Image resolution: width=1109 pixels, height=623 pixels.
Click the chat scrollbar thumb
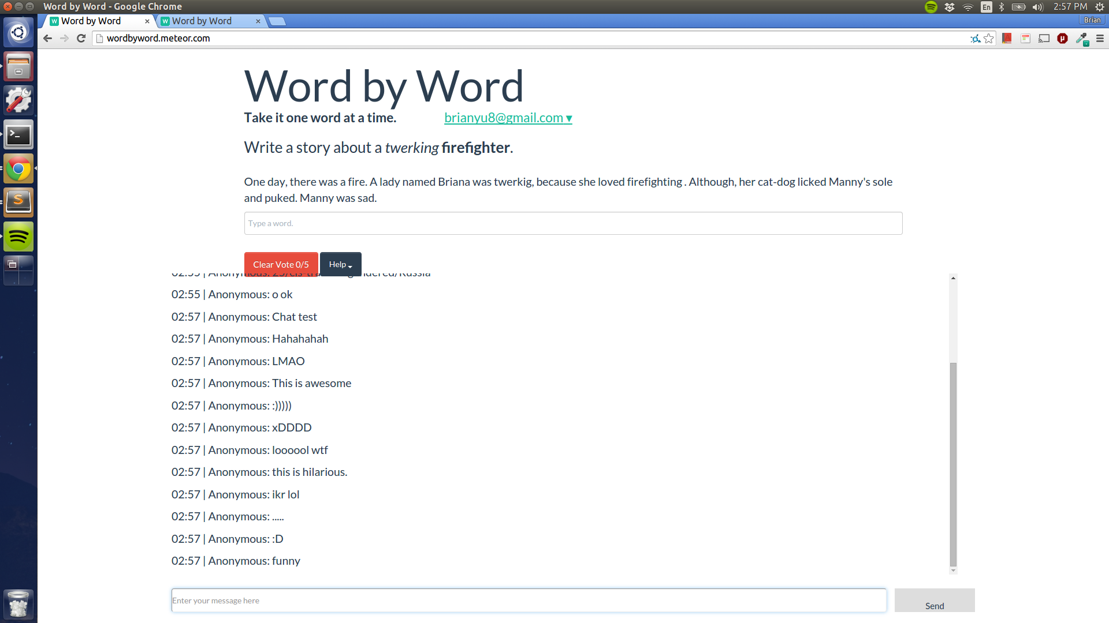pyautogui.click(x=953, y=464)
